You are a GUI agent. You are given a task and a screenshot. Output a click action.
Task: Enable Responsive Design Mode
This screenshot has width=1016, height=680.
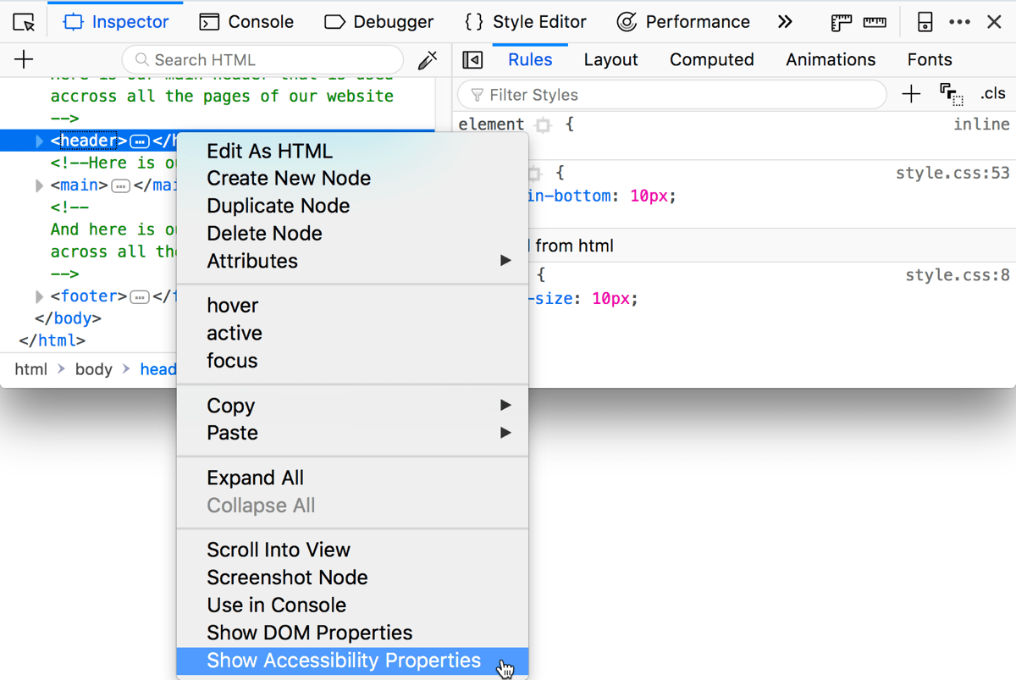(x=925, y=21)
